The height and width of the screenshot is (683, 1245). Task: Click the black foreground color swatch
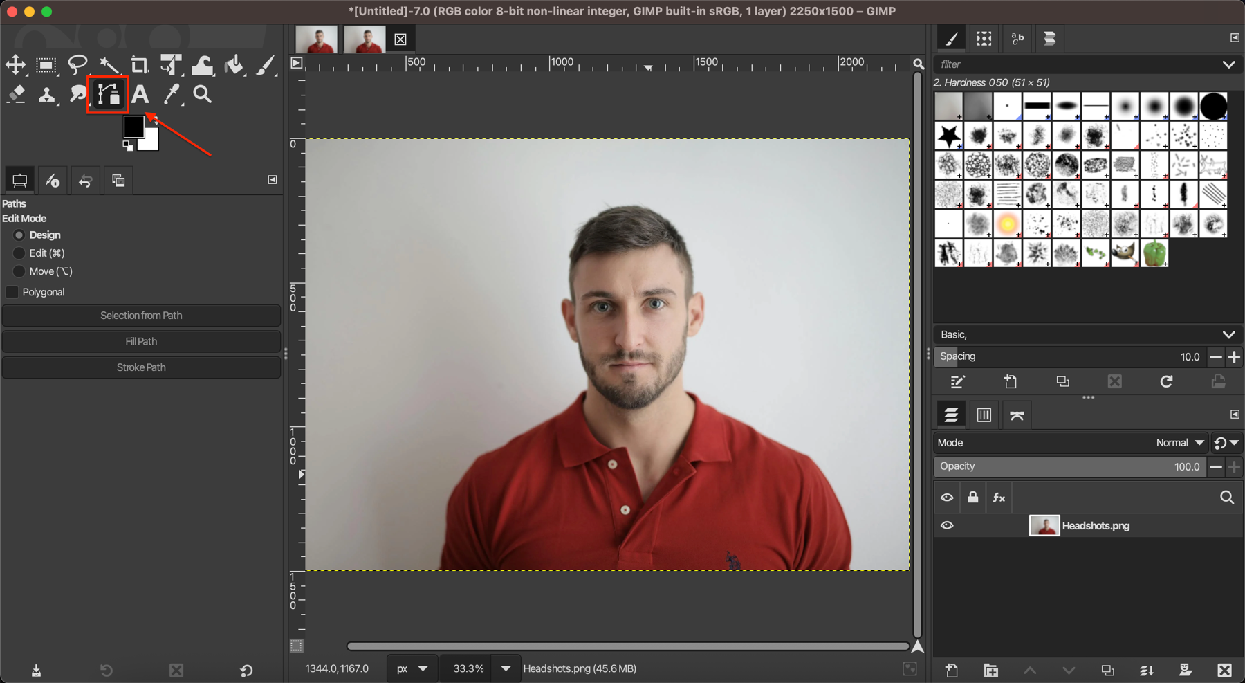tap(133, 126)
